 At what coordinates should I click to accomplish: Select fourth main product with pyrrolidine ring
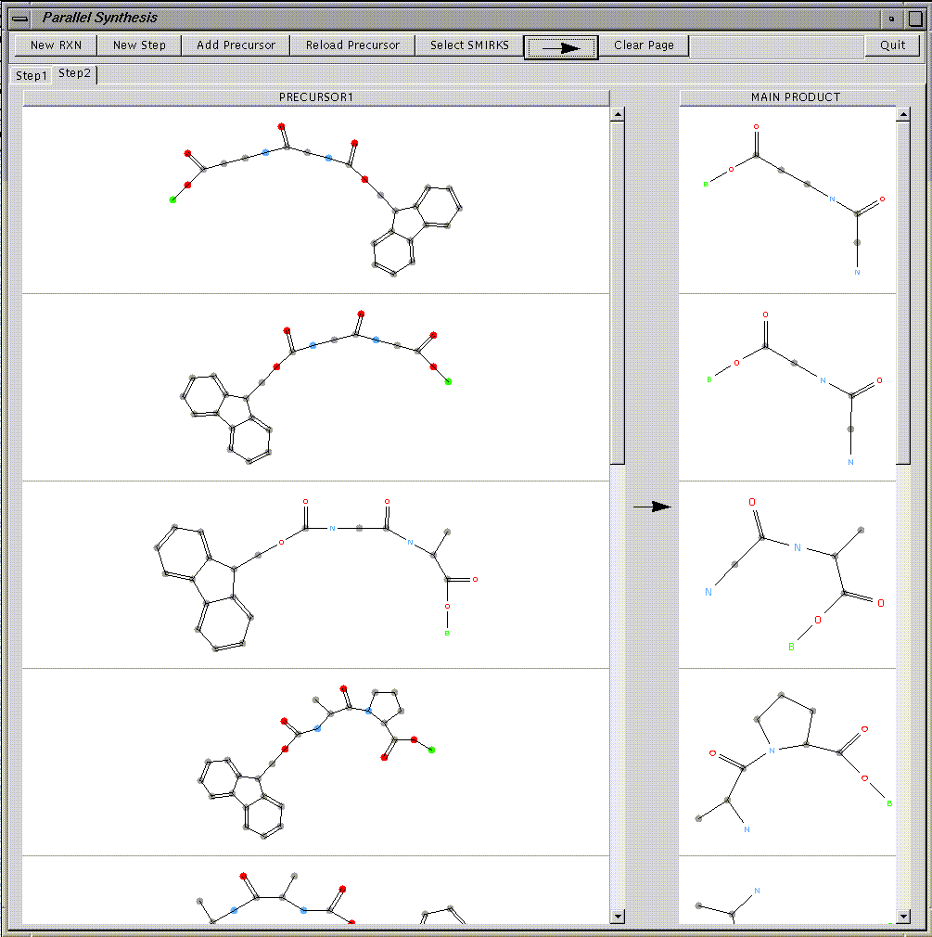point(787,763)
